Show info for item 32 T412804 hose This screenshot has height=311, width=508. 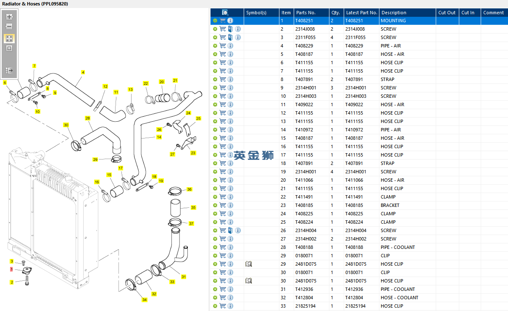pos(230,298)
